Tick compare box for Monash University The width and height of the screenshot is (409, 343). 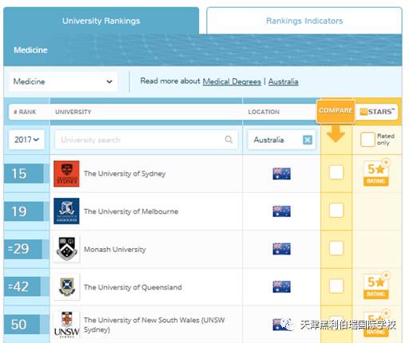click(336, 248)
